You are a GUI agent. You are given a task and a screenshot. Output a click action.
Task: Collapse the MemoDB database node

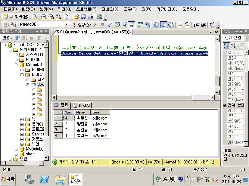tap(16, 65)
